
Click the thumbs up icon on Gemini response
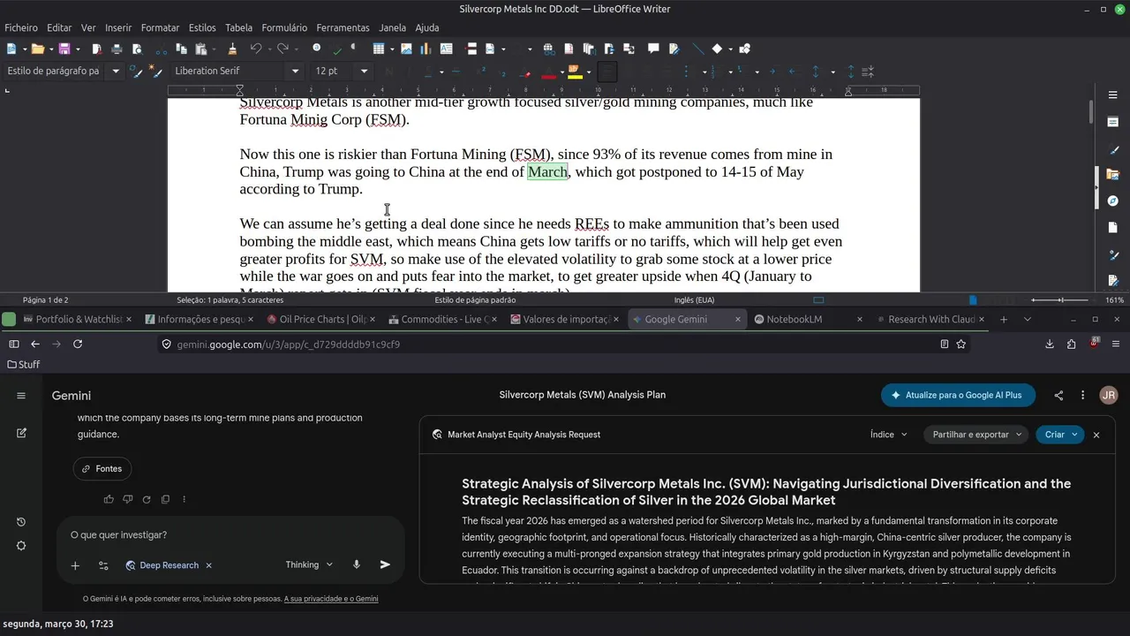(109, 499)
